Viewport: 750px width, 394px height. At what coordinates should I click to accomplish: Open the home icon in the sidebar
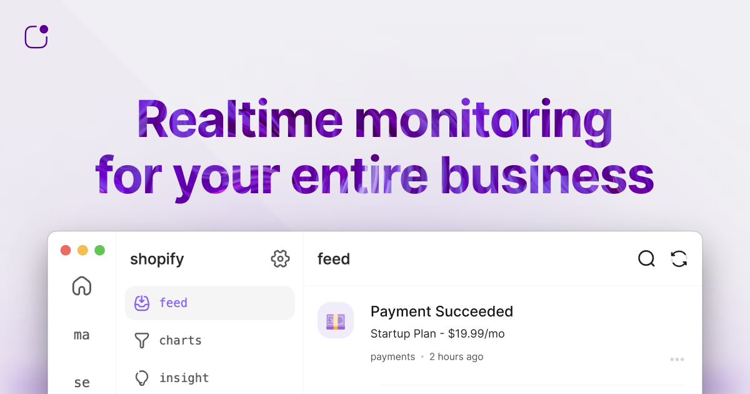82,286
